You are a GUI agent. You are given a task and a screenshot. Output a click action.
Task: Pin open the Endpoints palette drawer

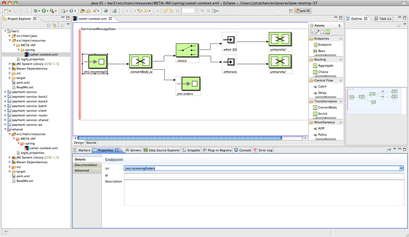[x=341, y=39]
